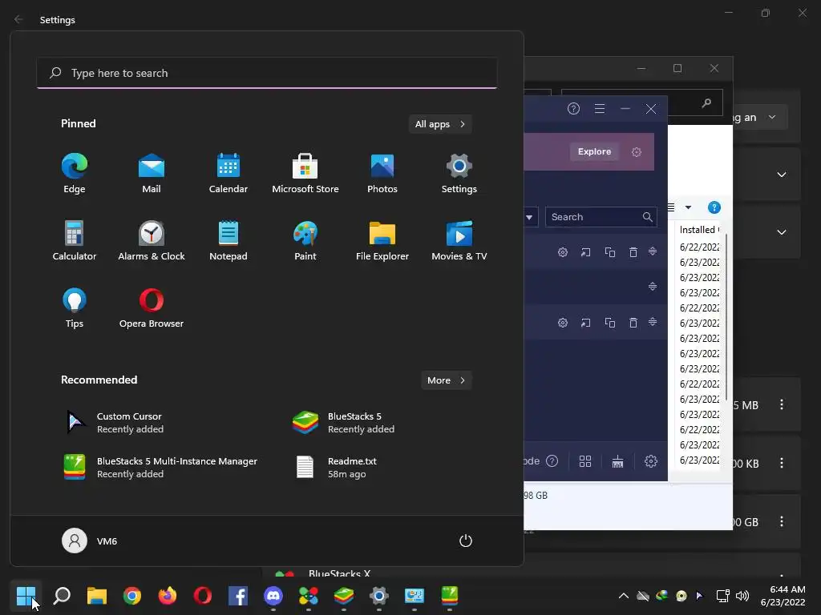Clone the upper BlueStacks instance

click(x=610, y=252)
